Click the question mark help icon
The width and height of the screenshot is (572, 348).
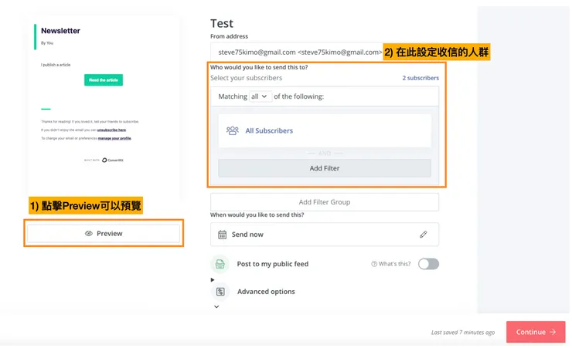coord(375,264)
